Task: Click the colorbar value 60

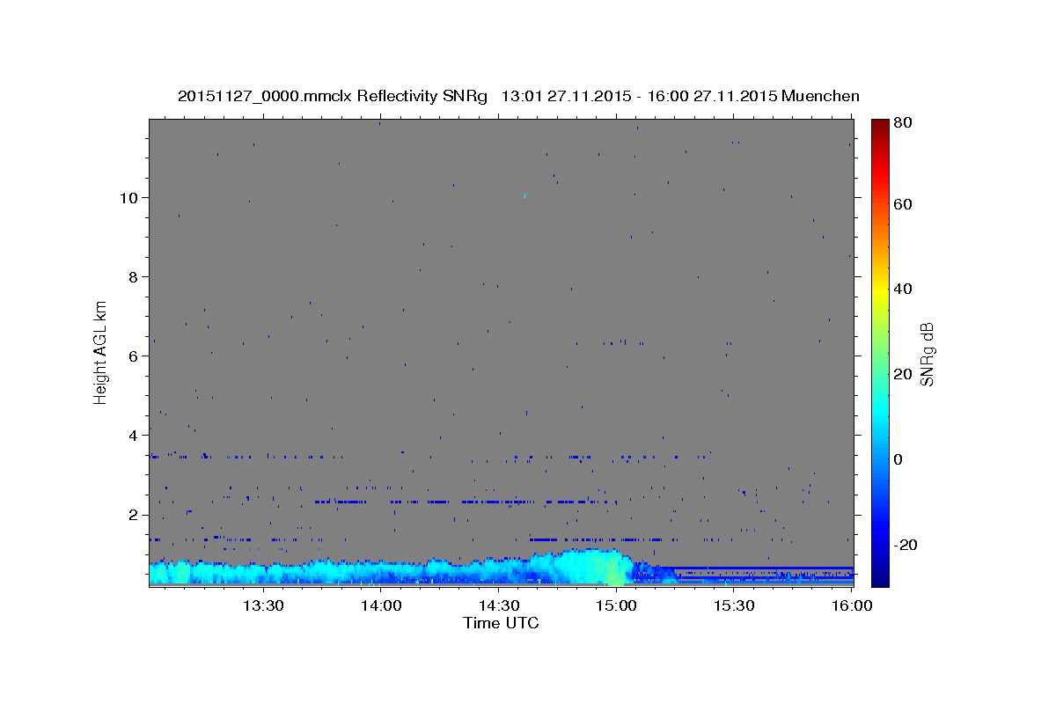Action: point(905,204)
